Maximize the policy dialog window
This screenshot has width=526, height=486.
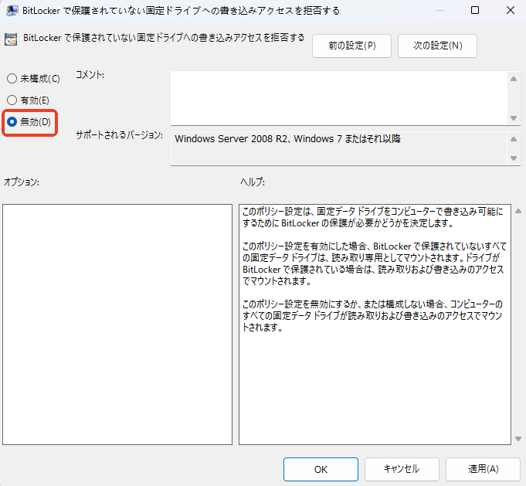(475, 10)
